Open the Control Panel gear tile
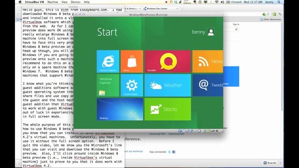 (x=132, y=85)
